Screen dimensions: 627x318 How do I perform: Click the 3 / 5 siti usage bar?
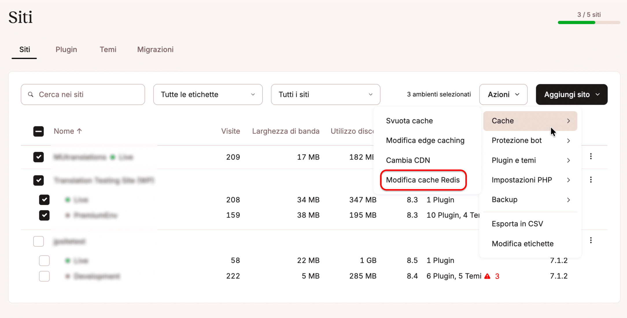pos(589,23)
